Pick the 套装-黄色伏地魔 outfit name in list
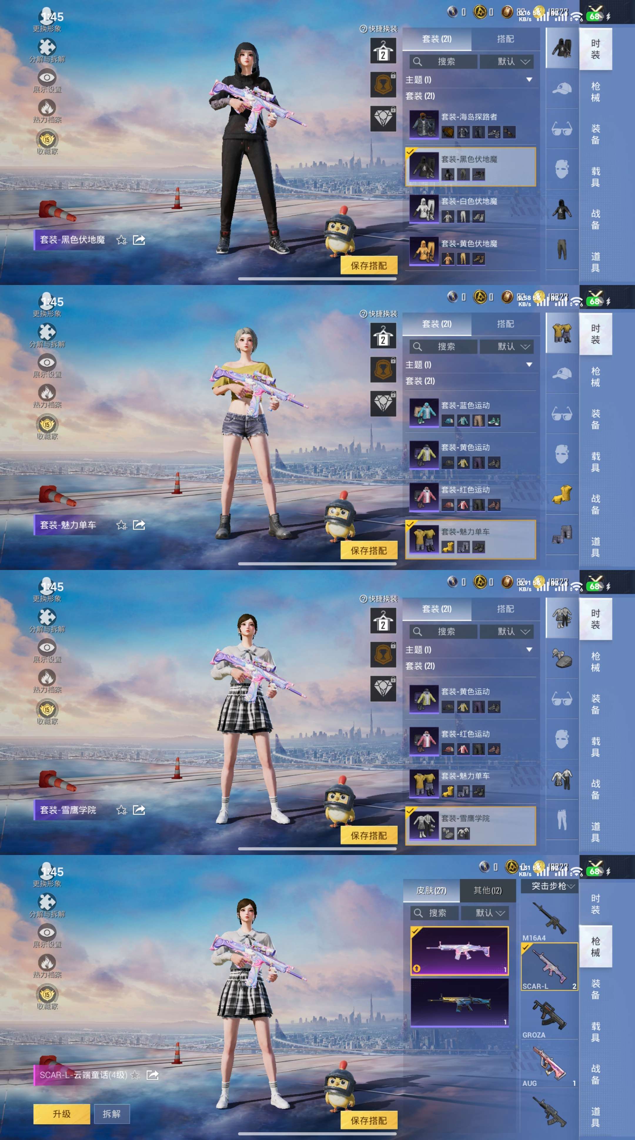This screenshot has width=635, height=1140. (x=469, y=244)
